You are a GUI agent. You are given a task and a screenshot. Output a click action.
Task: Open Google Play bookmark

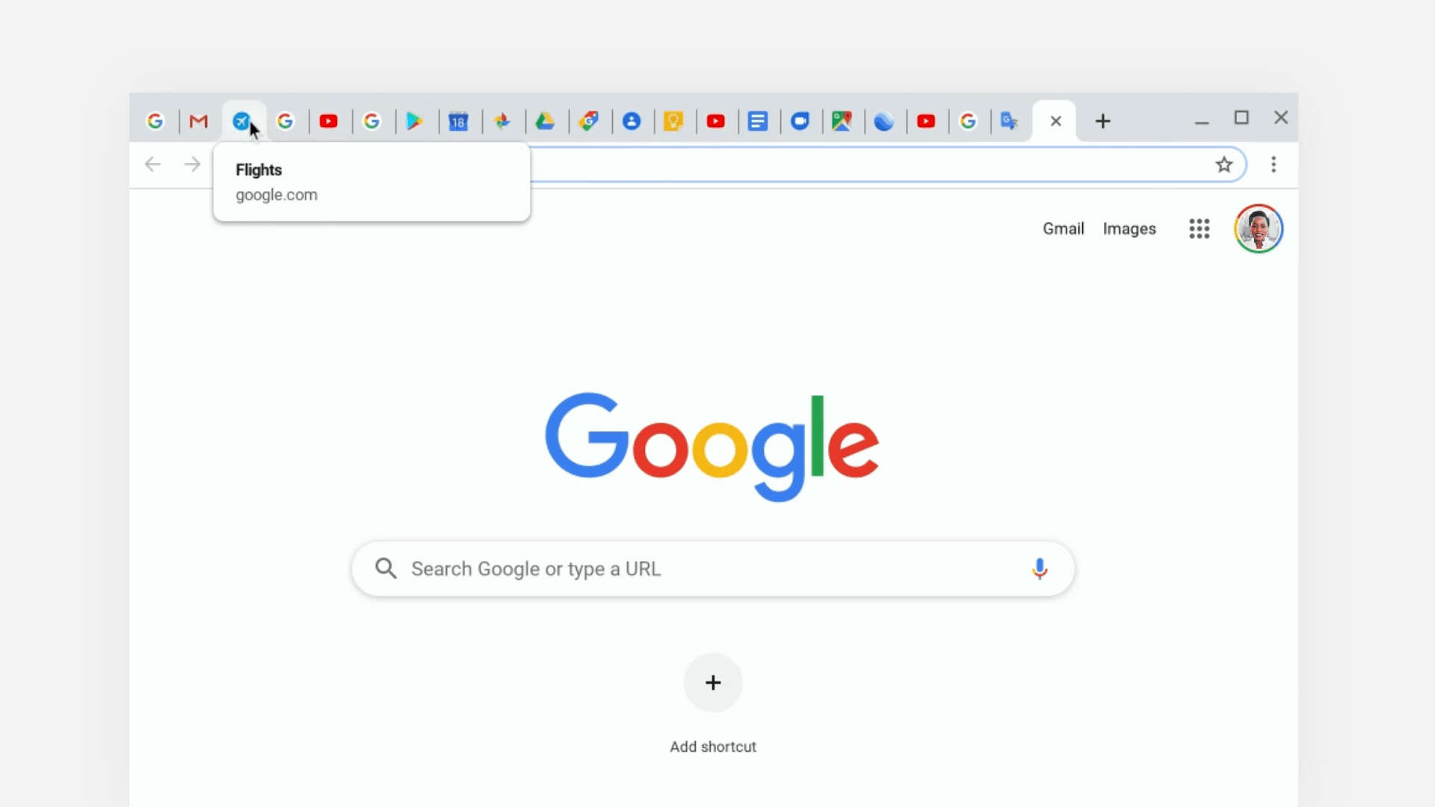tap(415, 120)
